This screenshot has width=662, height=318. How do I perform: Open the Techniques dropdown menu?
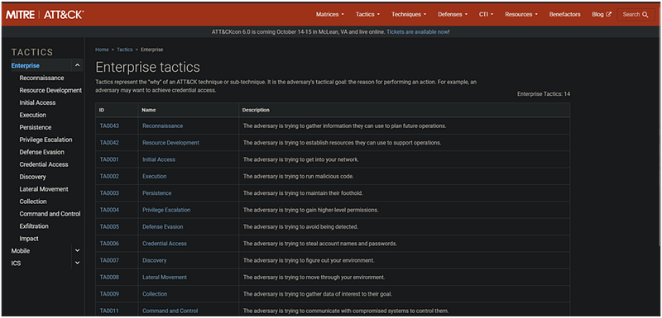pos(409,14)
